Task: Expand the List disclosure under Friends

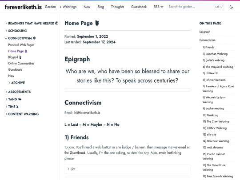Action: tap(128, 169)
